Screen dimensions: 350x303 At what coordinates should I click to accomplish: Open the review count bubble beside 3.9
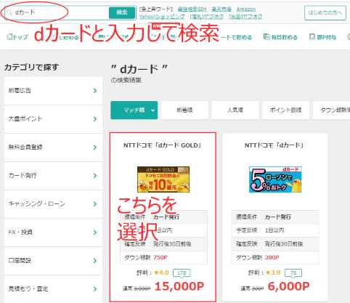point(293,273)
